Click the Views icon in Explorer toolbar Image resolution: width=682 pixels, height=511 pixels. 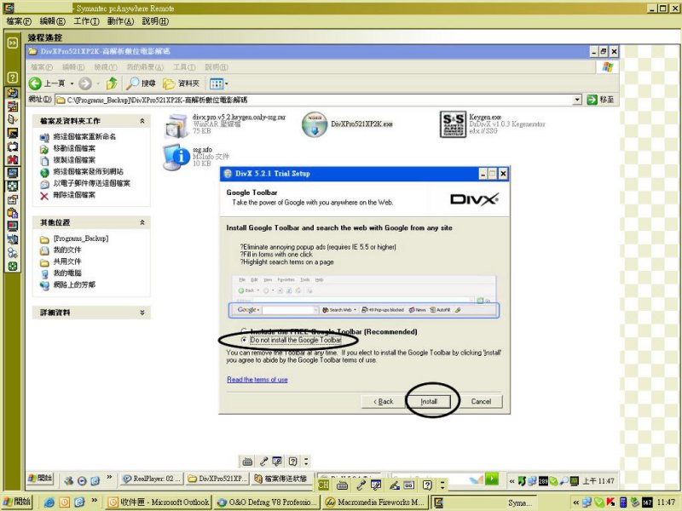217,83
